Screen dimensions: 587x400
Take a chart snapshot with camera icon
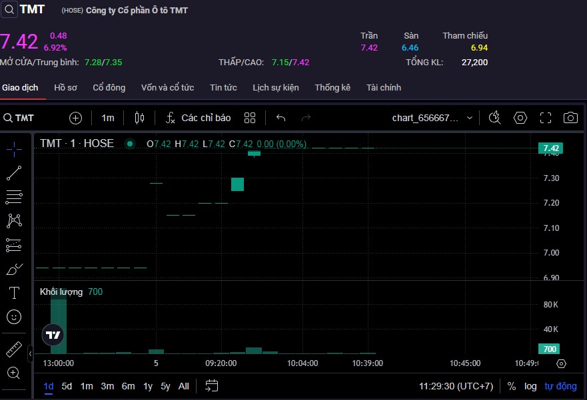[570, 118]
